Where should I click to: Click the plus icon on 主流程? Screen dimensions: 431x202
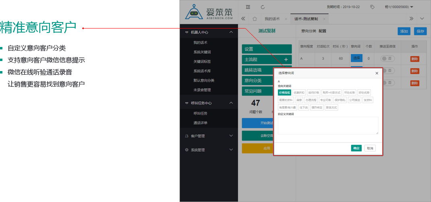tap(286, 59)
